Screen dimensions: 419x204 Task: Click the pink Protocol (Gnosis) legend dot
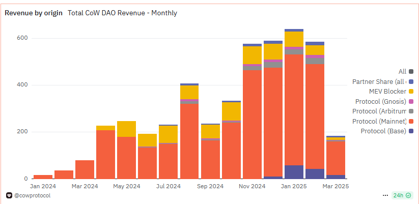[411, 101]
